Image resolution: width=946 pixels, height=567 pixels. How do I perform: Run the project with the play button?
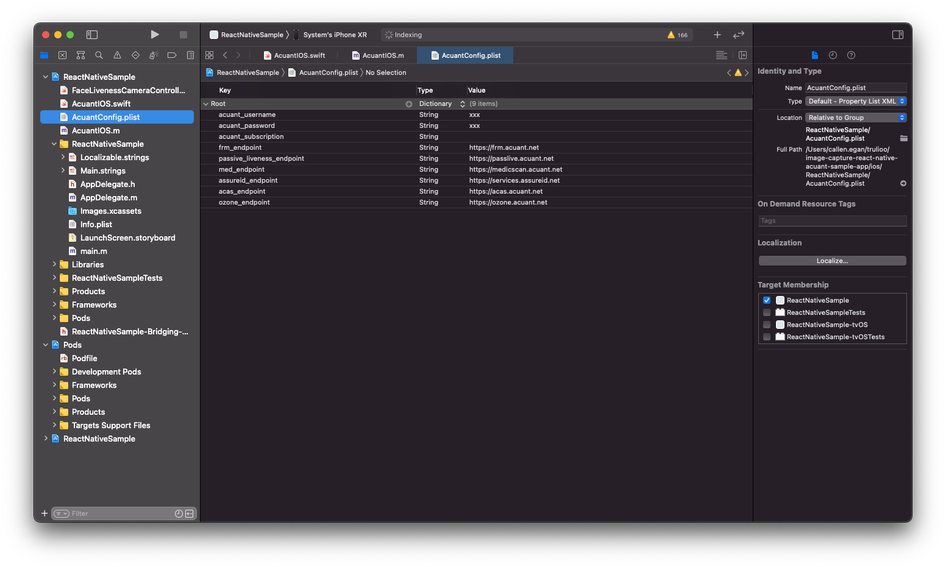pos(155,35)
